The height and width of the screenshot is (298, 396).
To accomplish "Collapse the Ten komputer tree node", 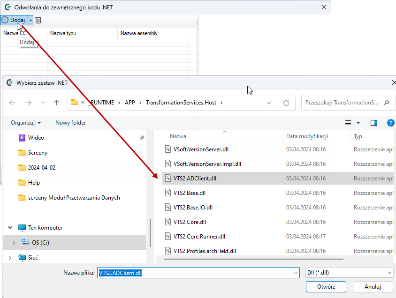I will click(x=10, y=228).
